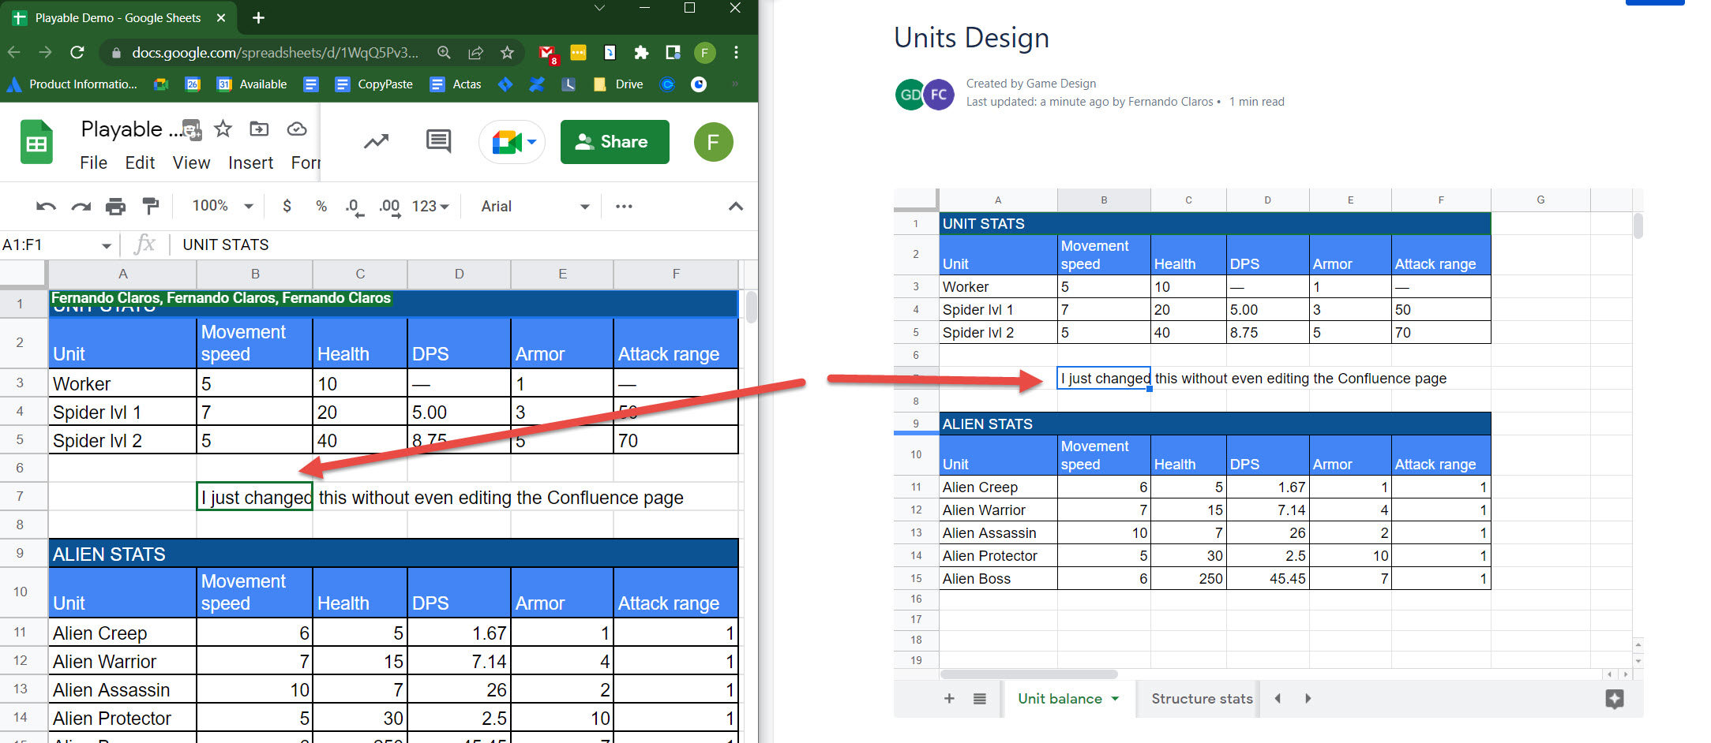The height and width of the screenshot is (743, 1711).
Task: Select the Paint format tool
Action: click(x=150, y=206)
